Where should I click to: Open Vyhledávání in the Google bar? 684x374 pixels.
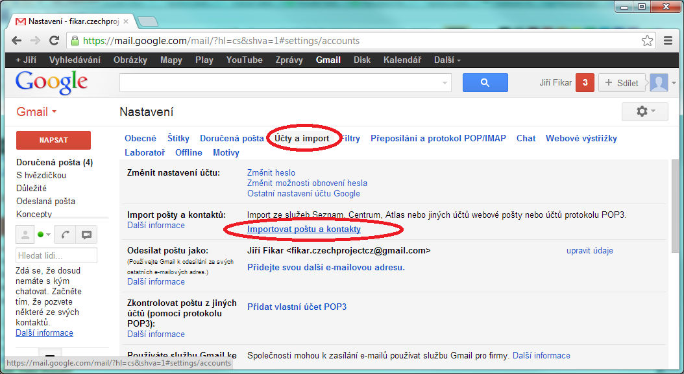pyautogui.click(x=75, y=60)
